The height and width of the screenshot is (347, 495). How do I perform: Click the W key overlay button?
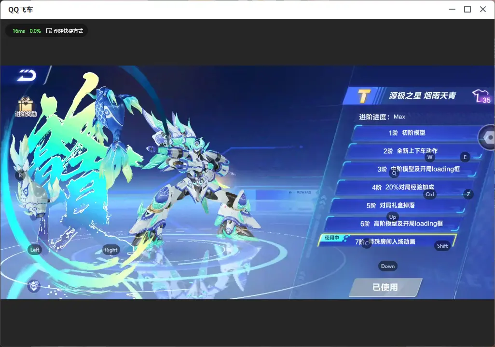pos(430,157)
